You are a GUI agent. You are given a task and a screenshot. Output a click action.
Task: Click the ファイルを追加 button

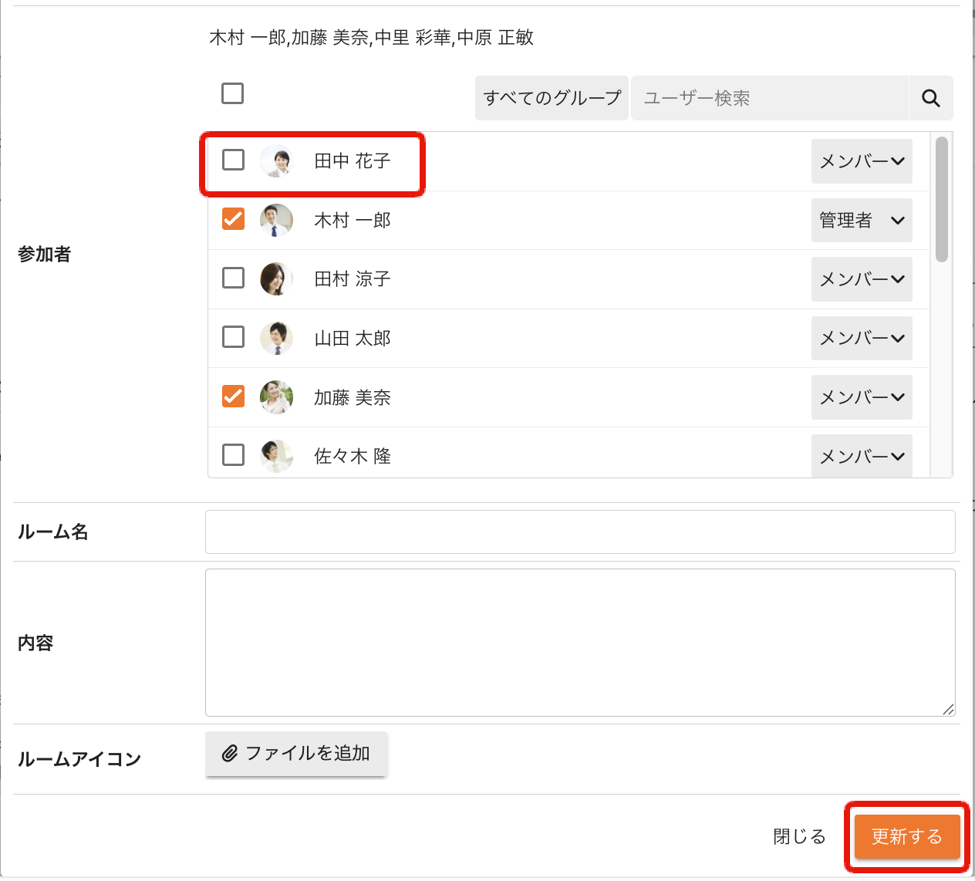click(x=295, y=753)
